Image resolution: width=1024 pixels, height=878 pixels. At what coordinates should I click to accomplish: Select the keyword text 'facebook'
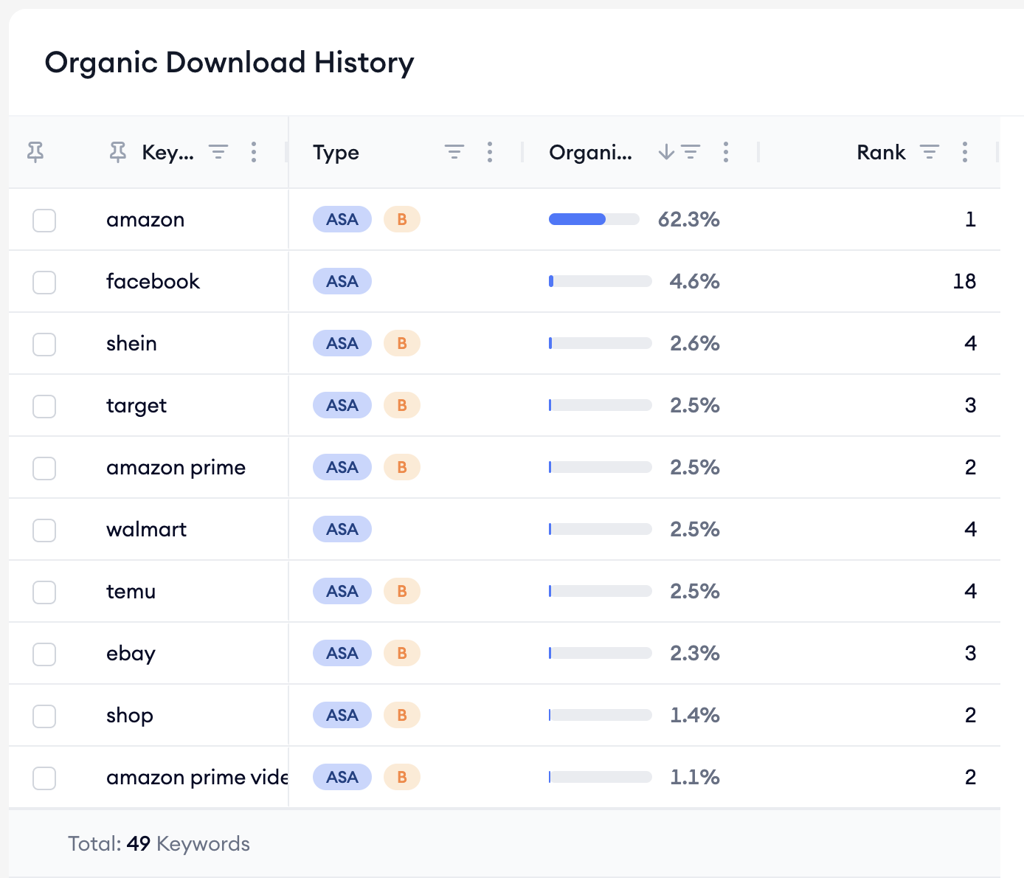[x=153, y=281]
